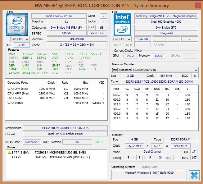203x184 pixels.
Task: Select the PEGATRON CORPORATION A15 motherboard field
Action: tap(65, 128)
